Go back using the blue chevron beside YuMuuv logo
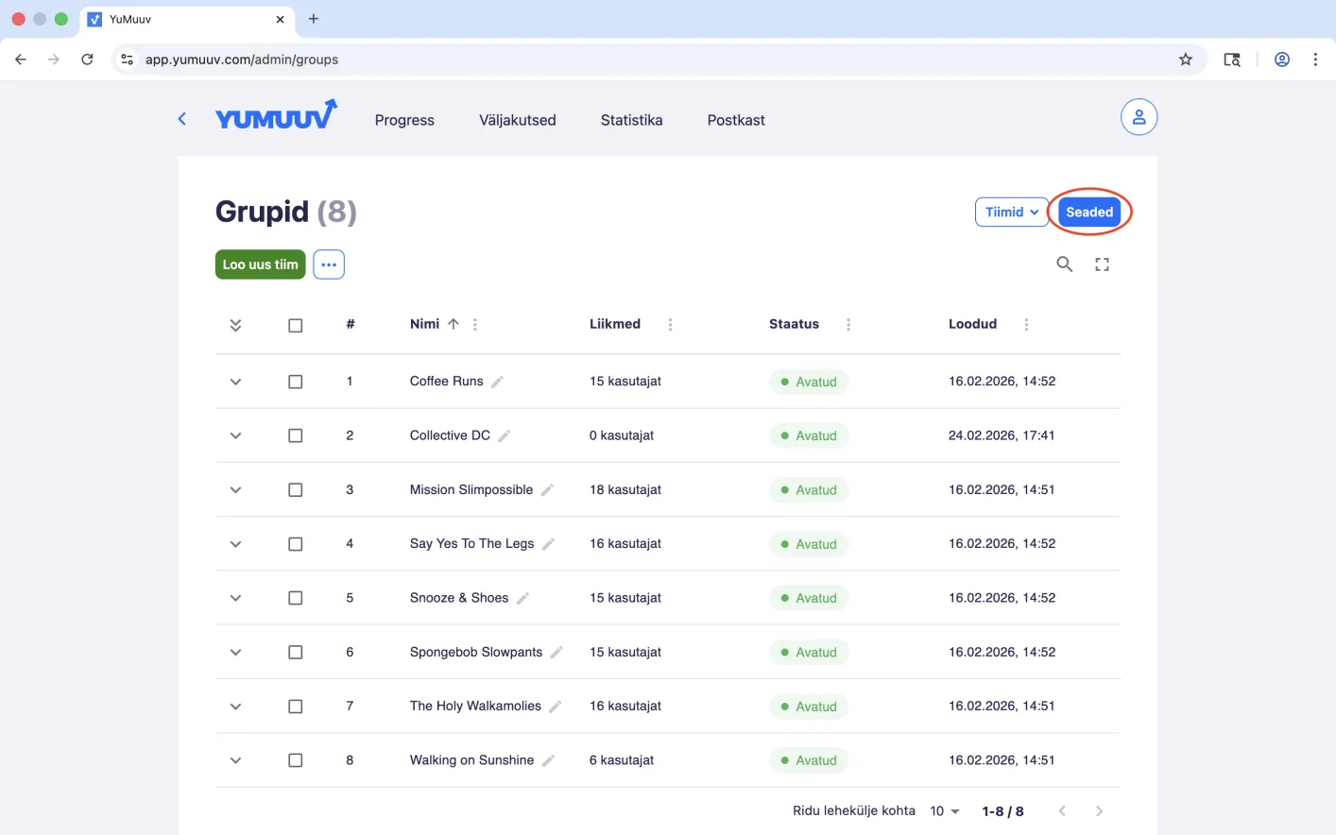1336x835 pixels. coord(182,119)
